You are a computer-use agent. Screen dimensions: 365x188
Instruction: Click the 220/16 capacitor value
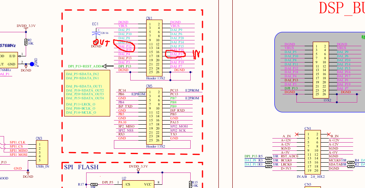pyautogui.click(x=104, y=33)
